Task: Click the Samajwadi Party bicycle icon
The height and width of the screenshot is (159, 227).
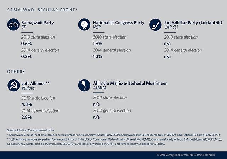Action: point(13,24)
